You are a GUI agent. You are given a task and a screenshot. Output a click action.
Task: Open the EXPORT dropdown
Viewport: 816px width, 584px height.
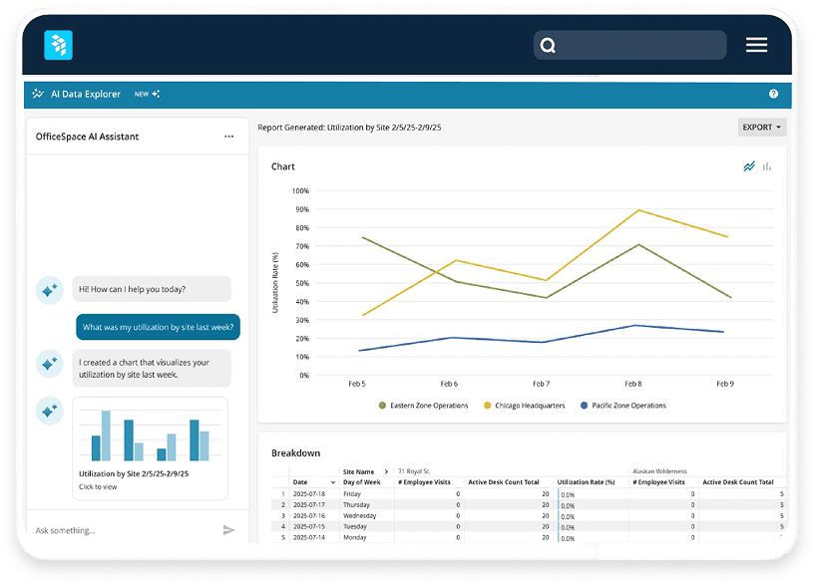(760, 127)
